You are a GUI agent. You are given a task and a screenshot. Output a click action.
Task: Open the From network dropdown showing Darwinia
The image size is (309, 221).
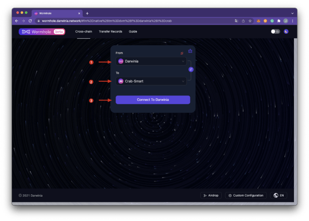pos(151,61)
